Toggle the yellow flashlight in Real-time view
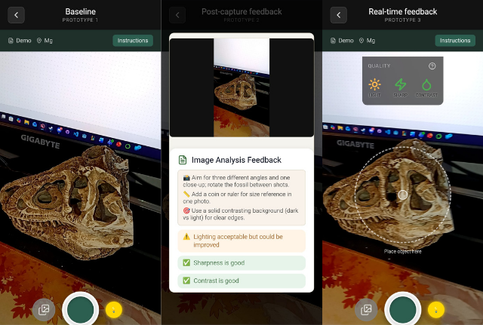Screen dimensions: 483x325 [x=436, y=309]
